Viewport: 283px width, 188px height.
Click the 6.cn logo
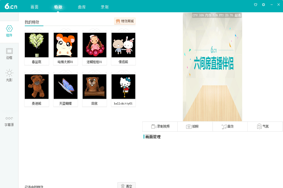(11, 6)
